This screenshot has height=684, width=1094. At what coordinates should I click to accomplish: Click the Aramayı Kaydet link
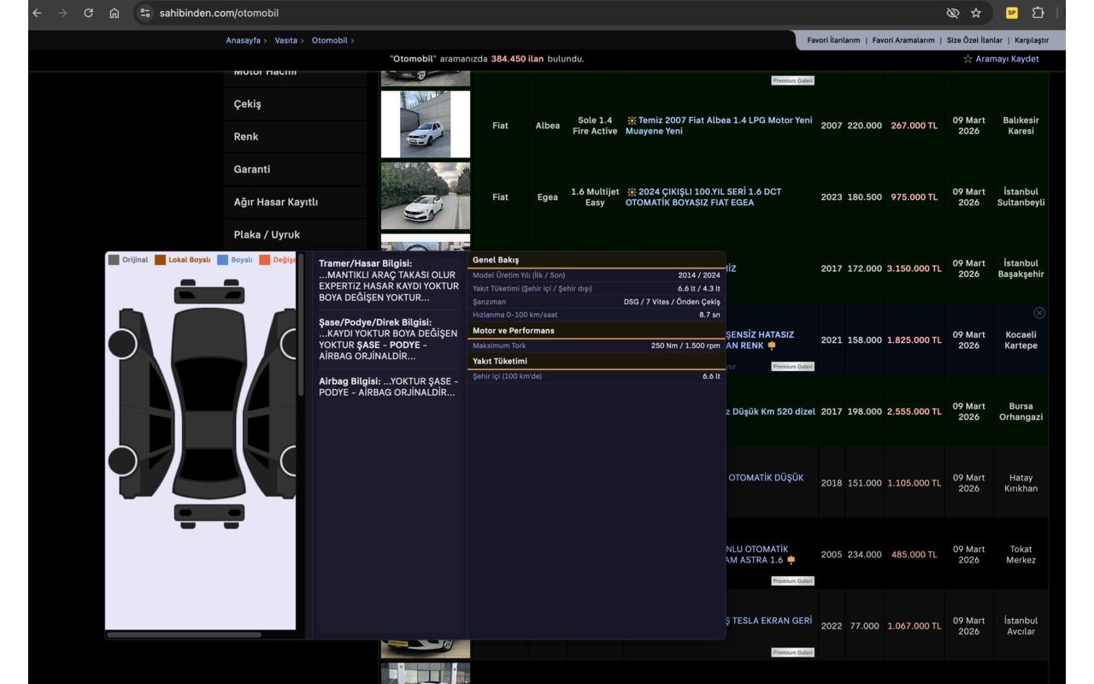[x=1007, y=59]
